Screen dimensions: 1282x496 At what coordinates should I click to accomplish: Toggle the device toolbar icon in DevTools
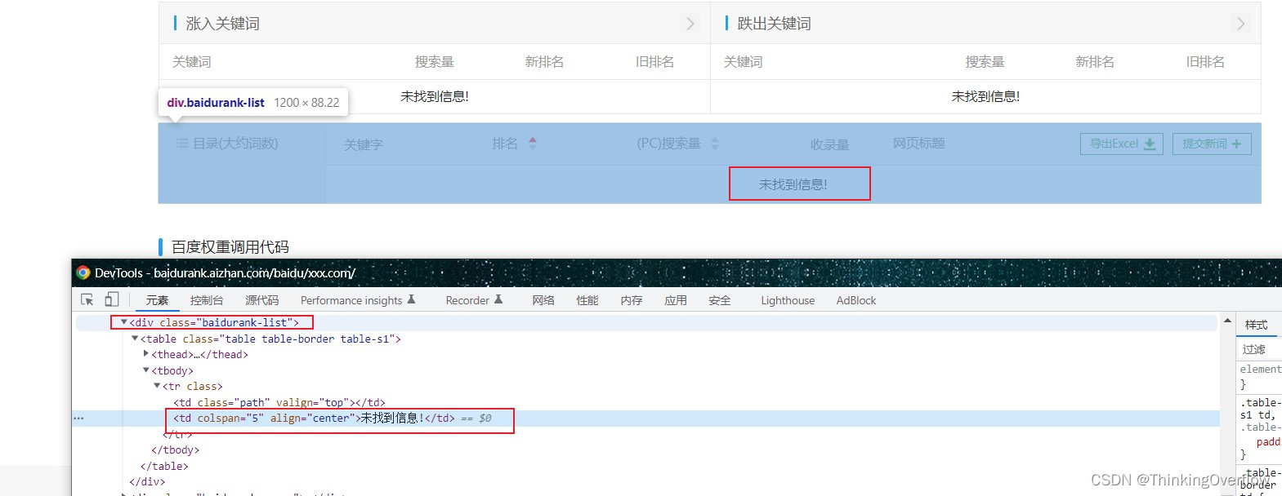(112, 299)
